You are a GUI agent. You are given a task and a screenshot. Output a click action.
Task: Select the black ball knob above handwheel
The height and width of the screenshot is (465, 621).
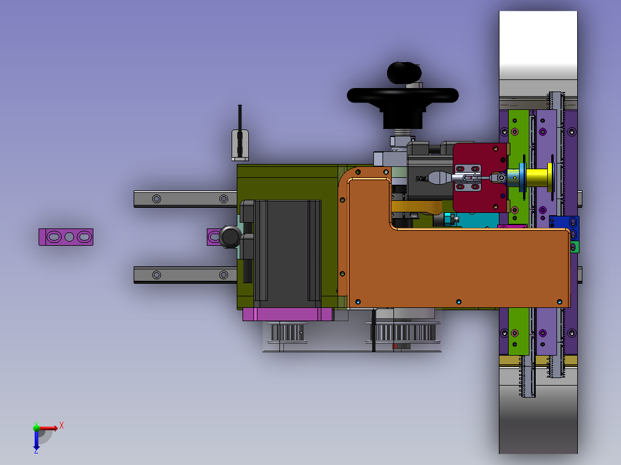click(x=404, y=73)
